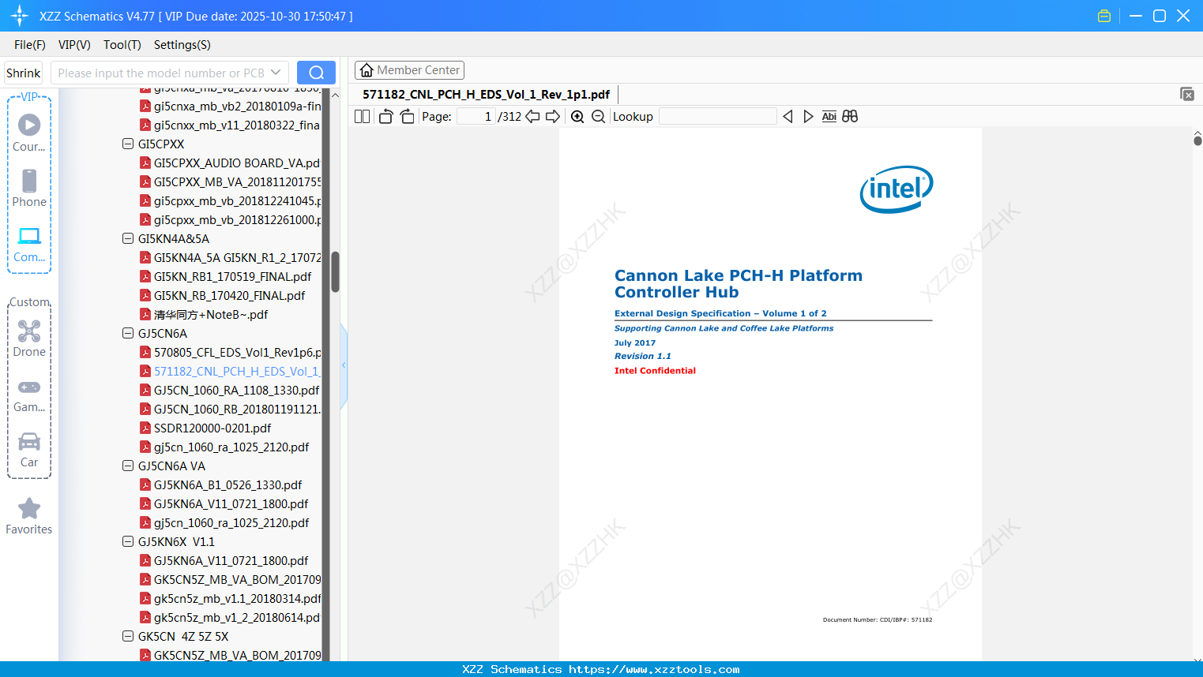Screen dimensions: 1203x677
Task: Click the XZZ Schematics app logo
Action: 20,16
